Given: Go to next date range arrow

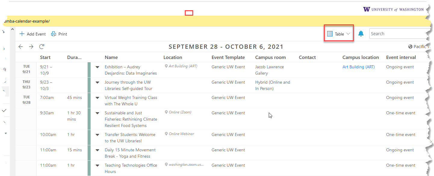Looking at the screenshot, I should (31, 47).
